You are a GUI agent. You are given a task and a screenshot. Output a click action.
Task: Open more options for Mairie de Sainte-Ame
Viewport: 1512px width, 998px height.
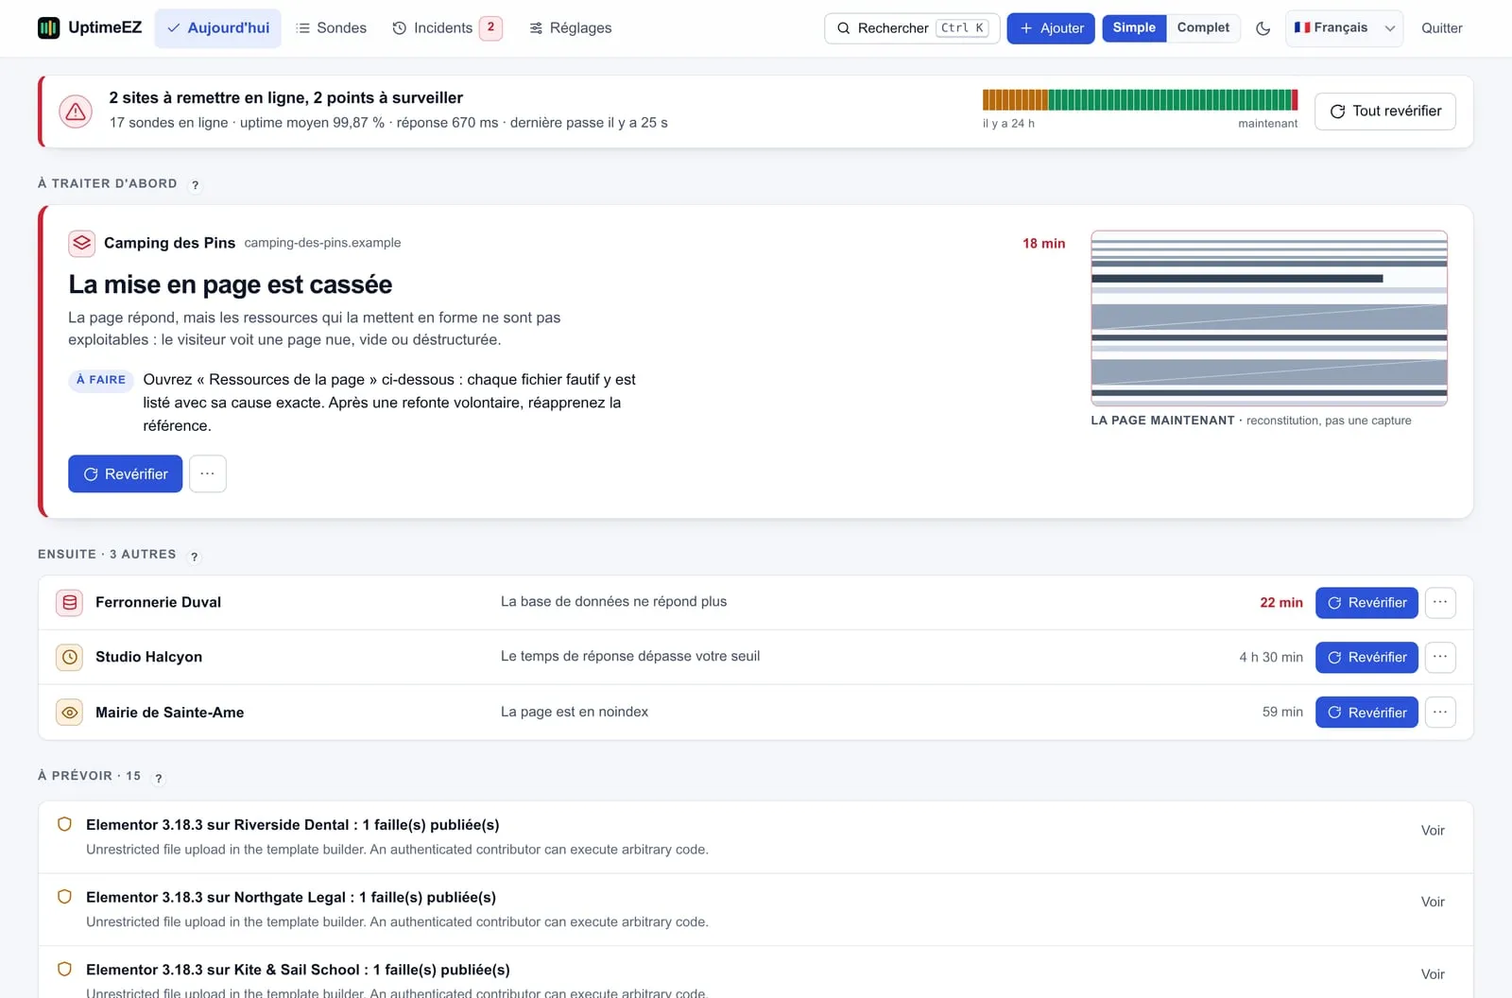[x=1440, y=713]
